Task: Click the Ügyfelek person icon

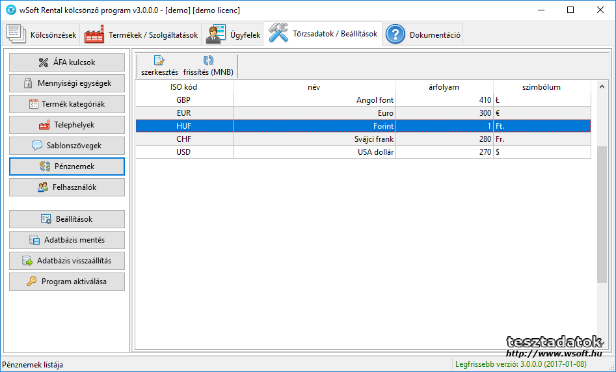Action: tap(216, 34)
